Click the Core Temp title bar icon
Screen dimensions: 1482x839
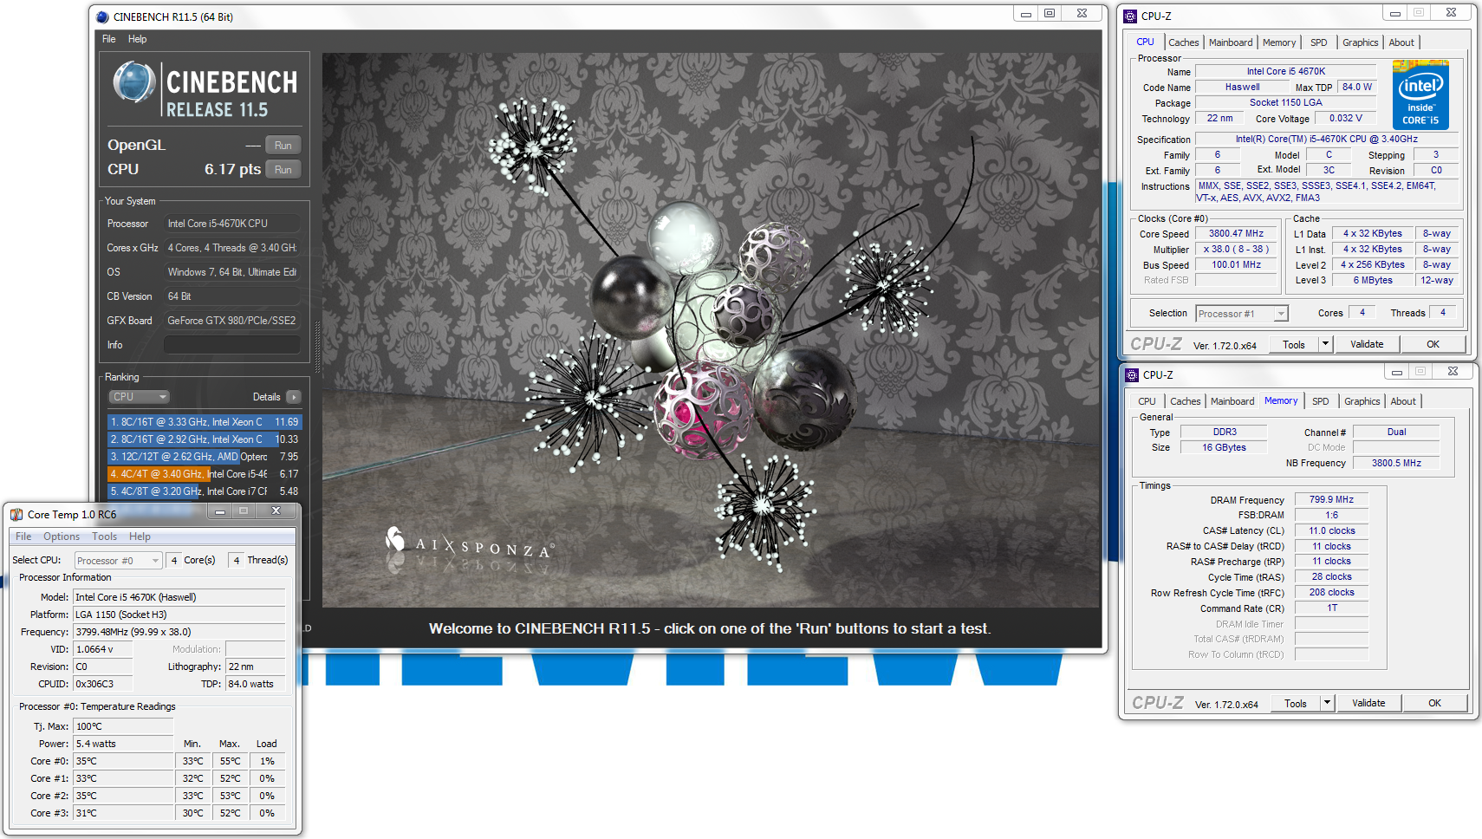click(16, 514)
